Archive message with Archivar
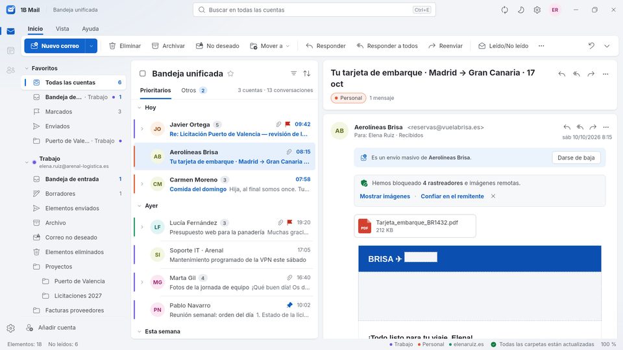Image resolution: width=623 pixels, height=350 pixels. [169, 46]
